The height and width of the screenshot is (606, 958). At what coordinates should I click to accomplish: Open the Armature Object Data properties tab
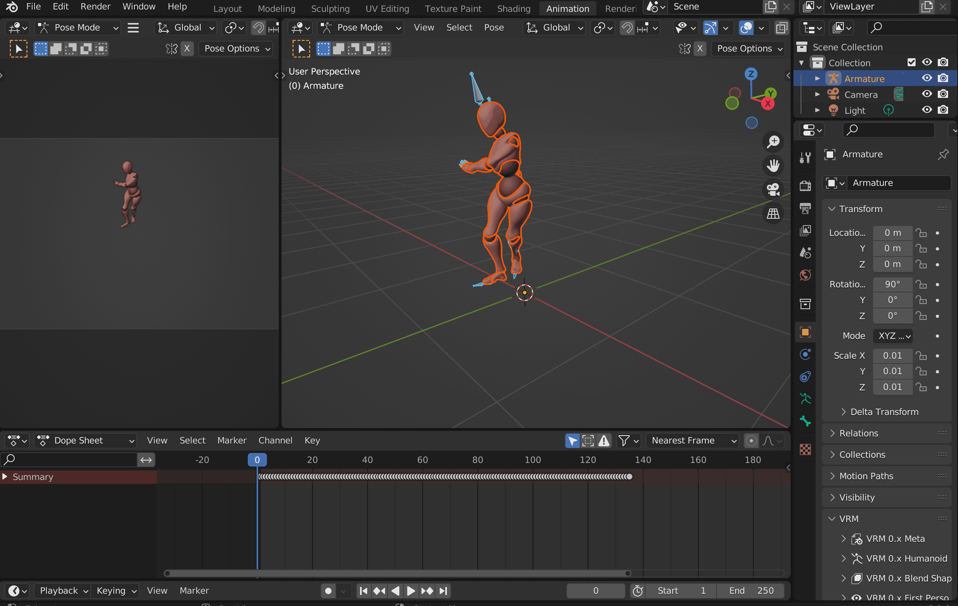tap(805, 399)
